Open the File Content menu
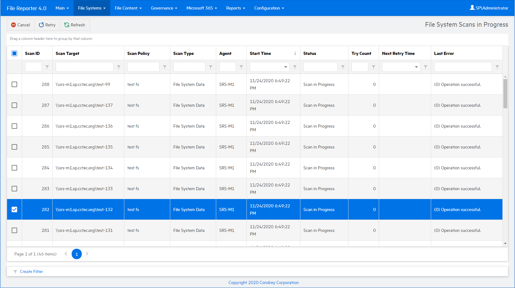Image resolution: width=515 pixels, height=288 pixels. tap(128, 8)
